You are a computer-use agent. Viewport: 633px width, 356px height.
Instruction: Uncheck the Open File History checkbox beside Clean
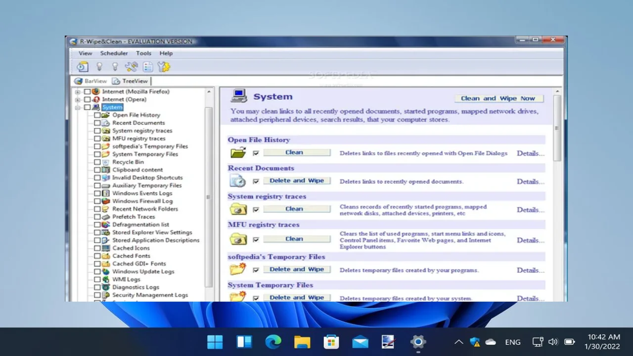(256, 153)
